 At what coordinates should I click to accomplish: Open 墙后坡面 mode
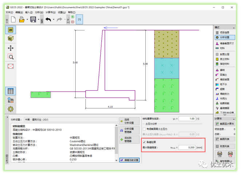(x=225, y=80)
